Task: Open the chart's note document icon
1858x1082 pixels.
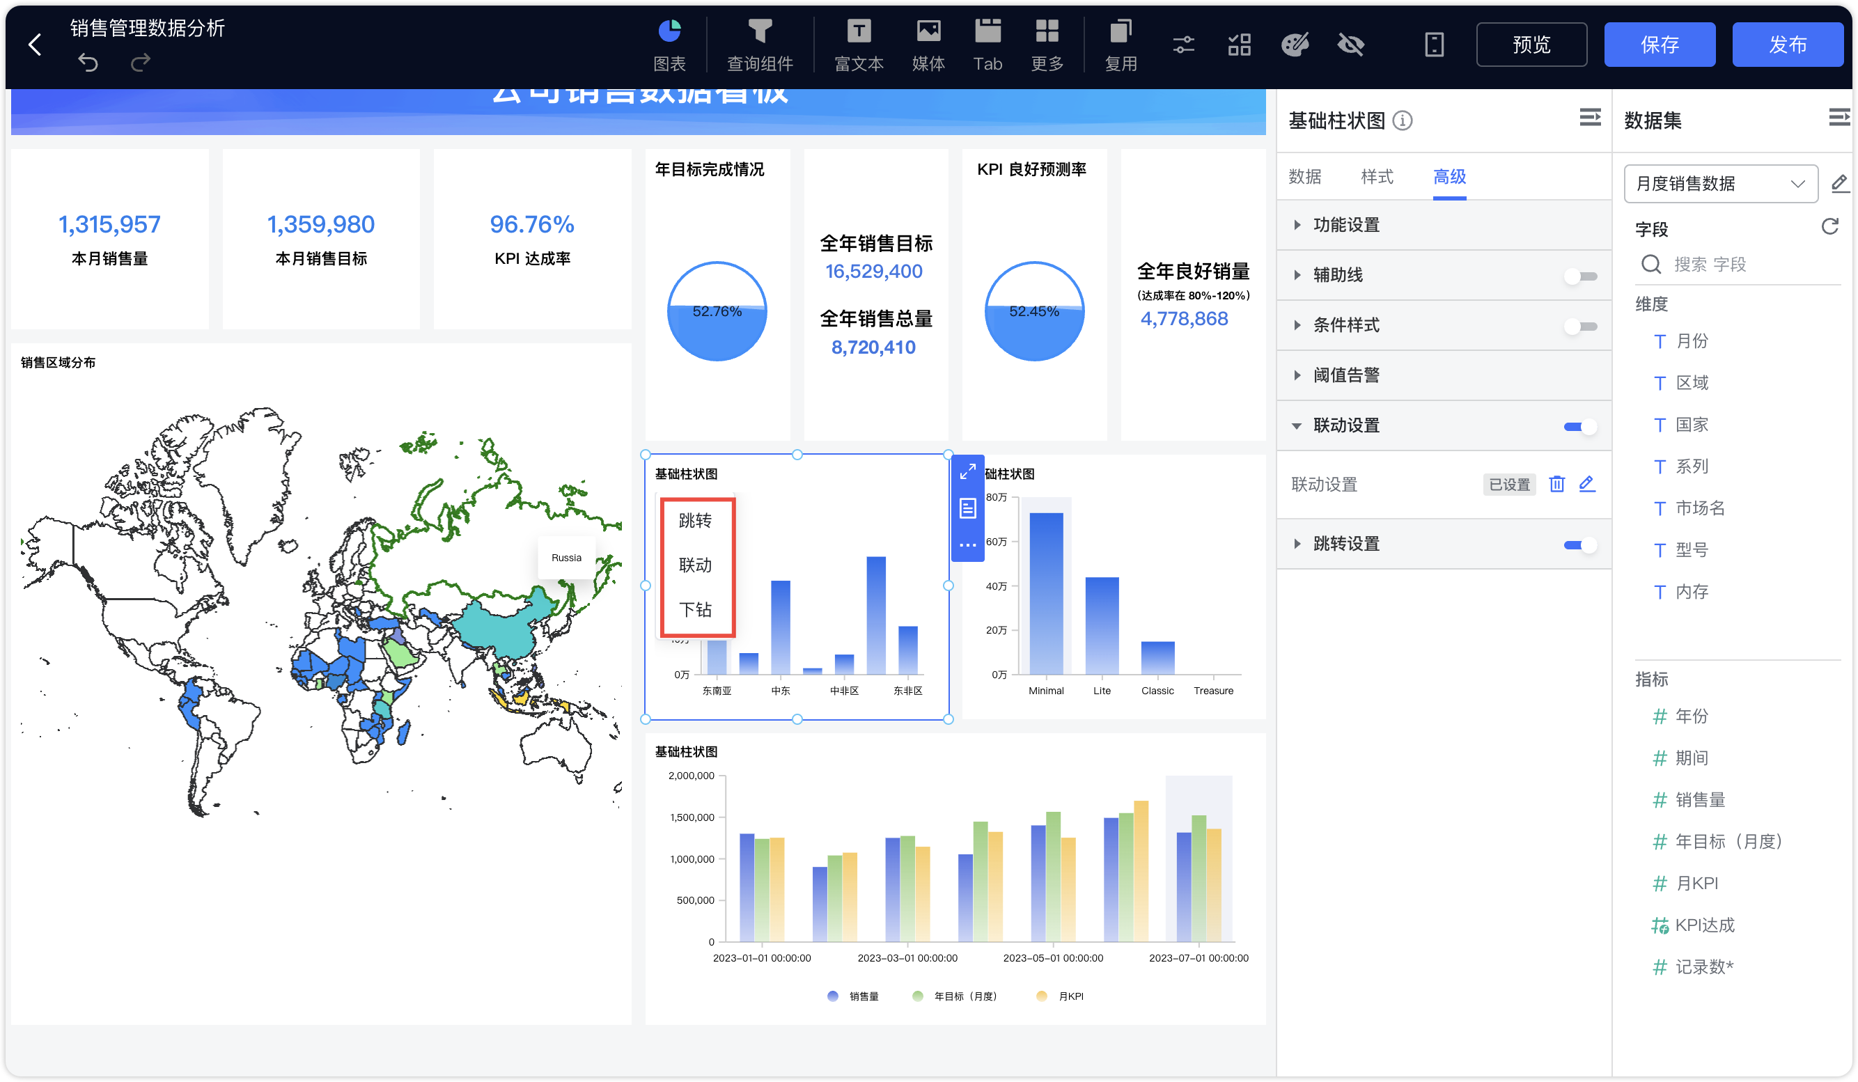Action: [967, 508]
